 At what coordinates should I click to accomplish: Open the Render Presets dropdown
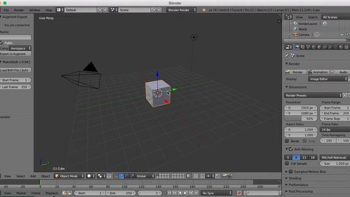click(x=313, y=95)
